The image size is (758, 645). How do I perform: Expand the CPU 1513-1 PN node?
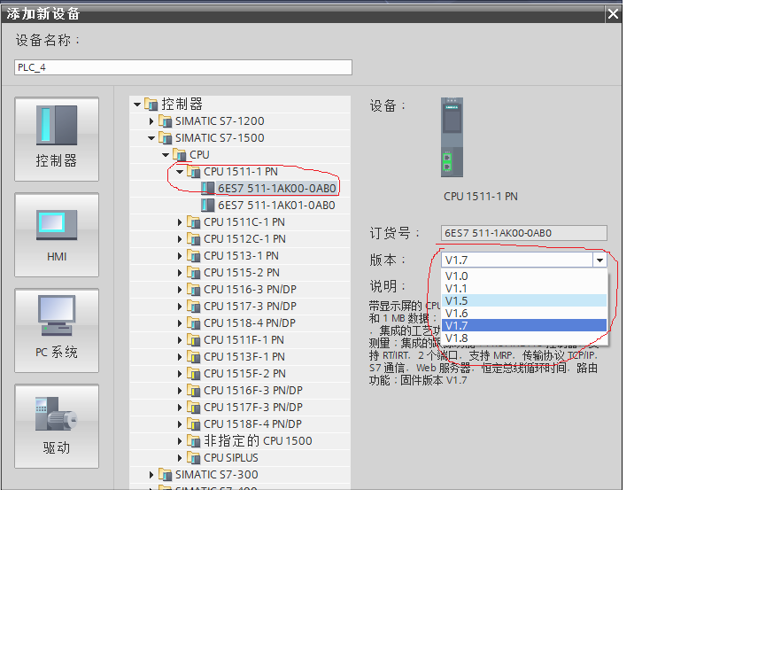[180, 256]
